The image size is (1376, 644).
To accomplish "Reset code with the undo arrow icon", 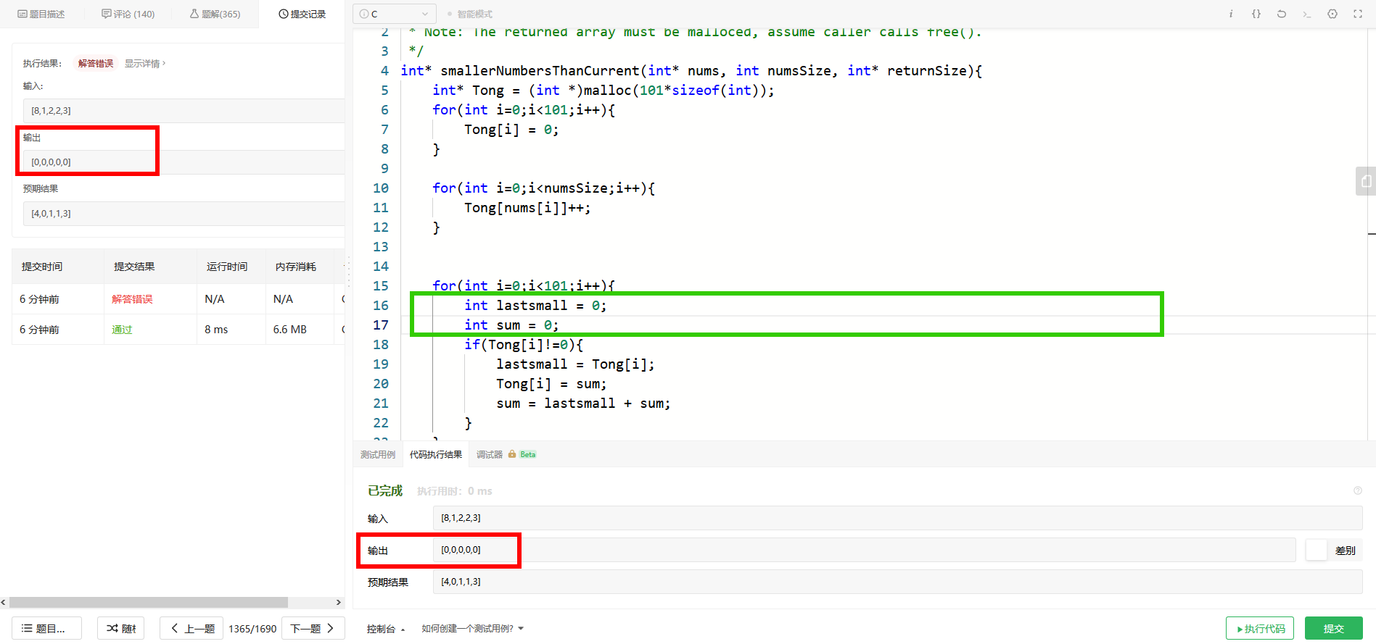I will coord(1281,14).
